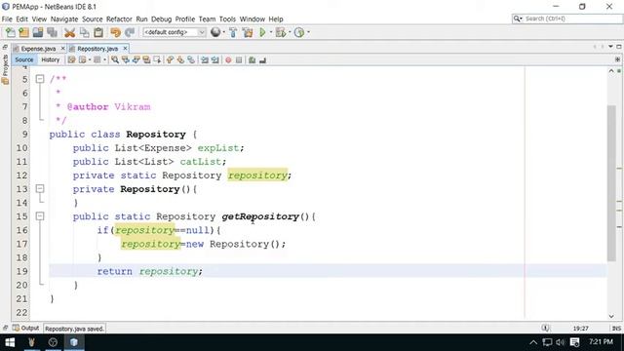Cut selection using the scissors icon
624x351 pixels.
click(x=69, y=32)
